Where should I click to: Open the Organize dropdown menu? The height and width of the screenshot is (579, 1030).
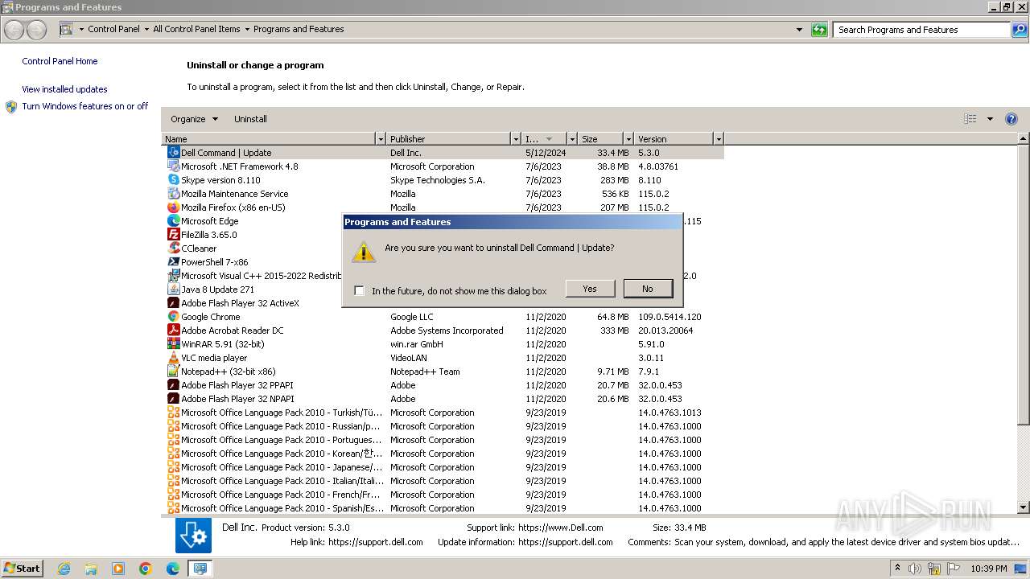click(x=194, y=119)
